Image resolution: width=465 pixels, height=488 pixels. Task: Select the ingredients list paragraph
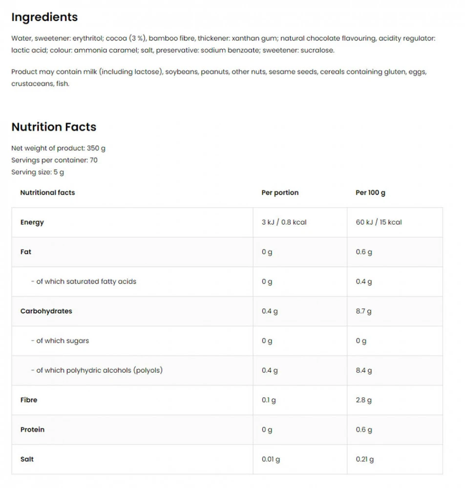click(x=223, y=44)
